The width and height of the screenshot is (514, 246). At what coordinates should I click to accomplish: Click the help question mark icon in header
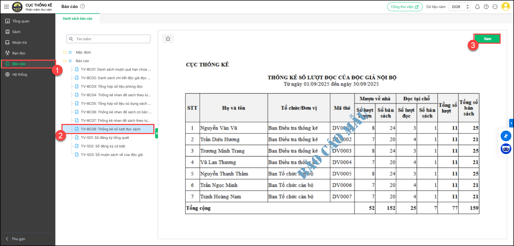coord(486,7)
